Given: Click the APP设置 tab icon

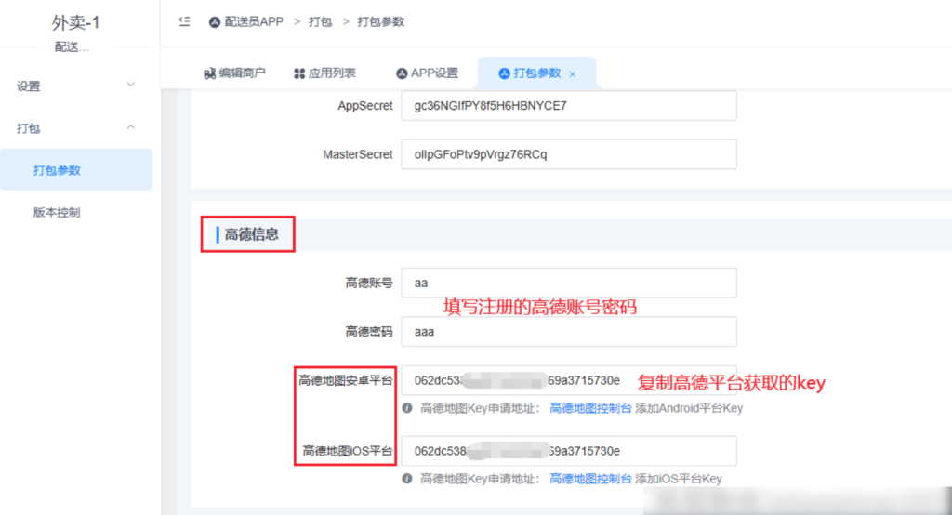Looking at the screenshot, I should [402, 73].
